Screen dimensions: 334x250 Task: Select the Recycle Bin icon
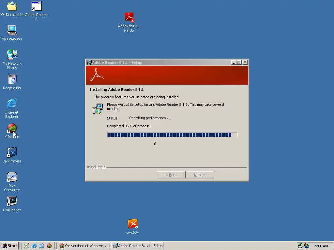point(12,82)
